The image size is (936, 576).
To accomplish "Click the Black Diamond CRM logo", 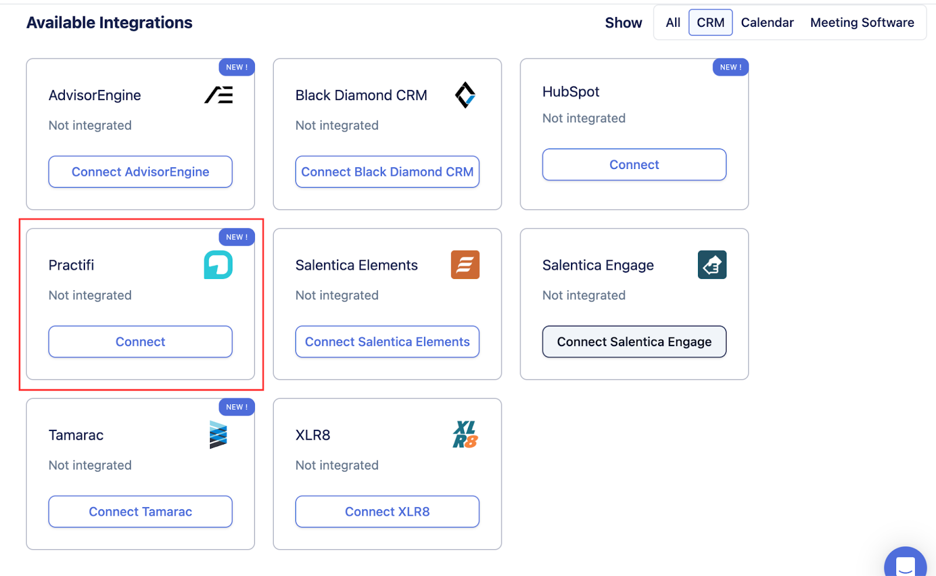I will tap(465, 95).
